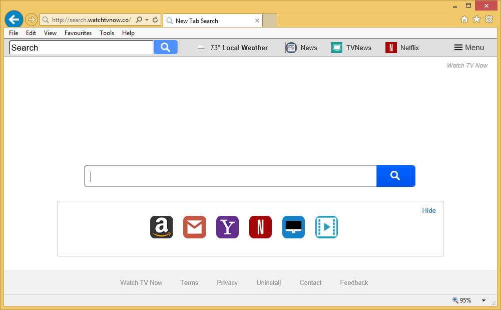Open the Gmail shortcut icon
Image resolution: width=501 pixels, height=310 pixels.
(194, 227)
